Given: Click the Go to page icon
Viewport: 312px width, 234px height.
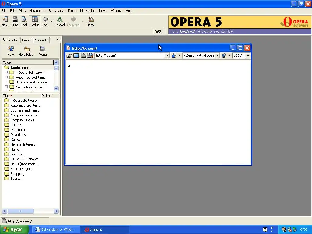Looking at the screenshot, I should coord(174,55).
